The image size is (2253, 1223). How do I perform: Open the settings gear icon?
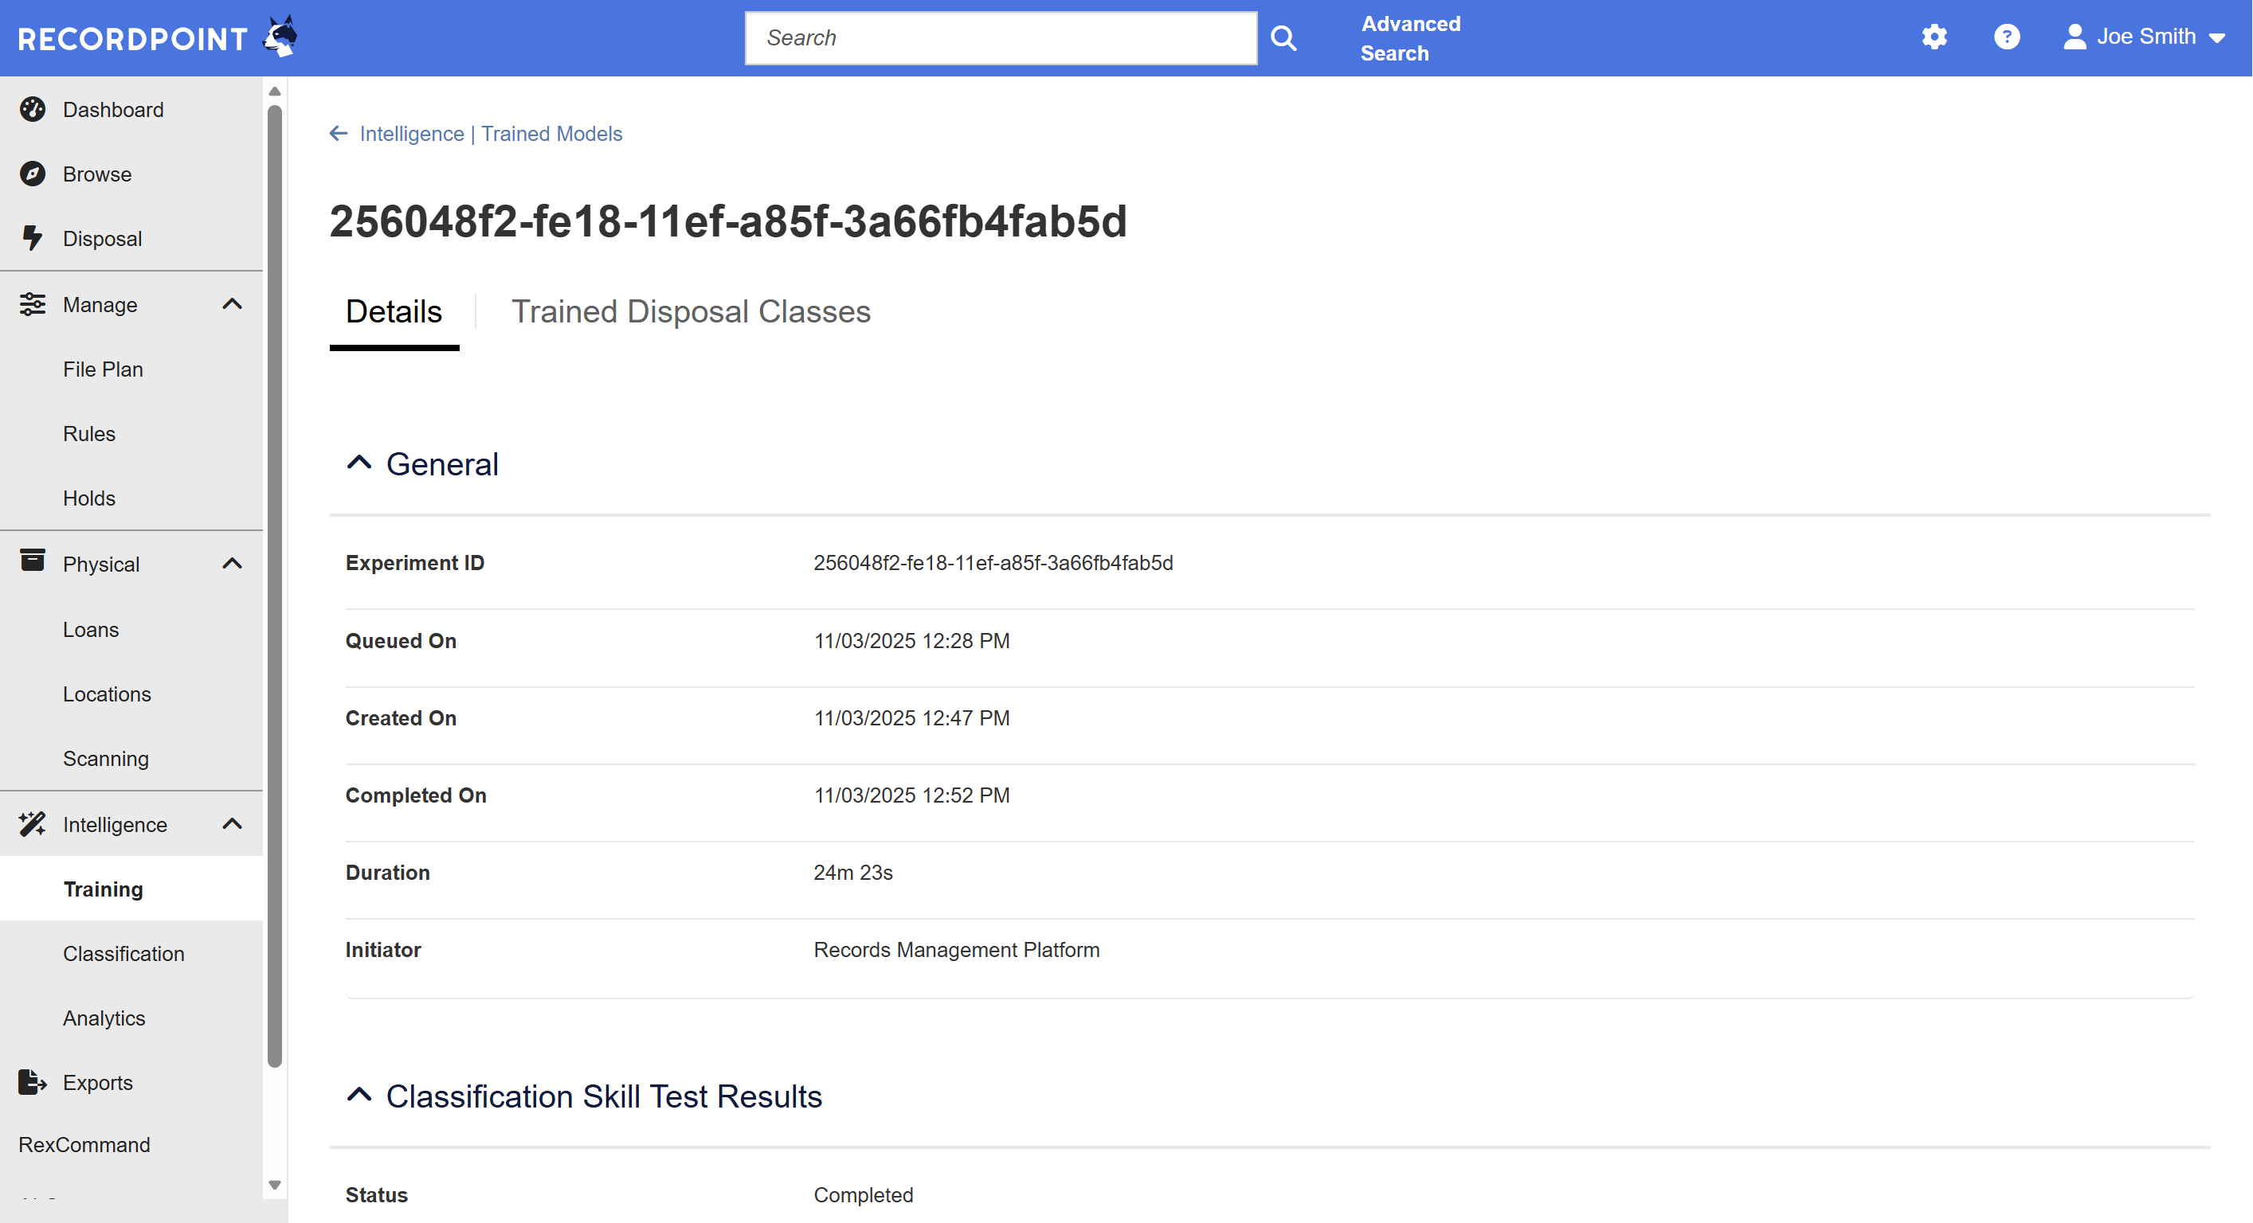pyautogui.click(x=1934, y=37)
